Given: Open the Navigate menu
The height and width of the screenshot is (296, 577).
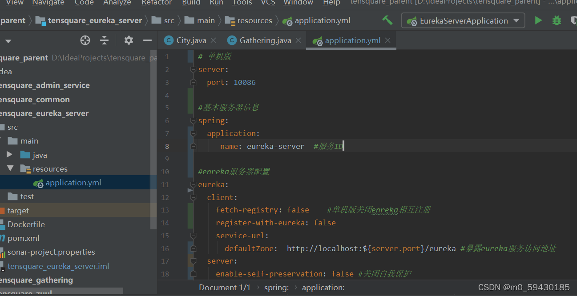Looking at the screenshot, I should (x=48, y=3).
